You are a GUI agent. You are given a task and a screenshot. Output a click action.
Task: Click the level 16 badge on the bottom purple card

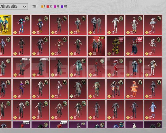pyautogui.click(x=159, y=125)
